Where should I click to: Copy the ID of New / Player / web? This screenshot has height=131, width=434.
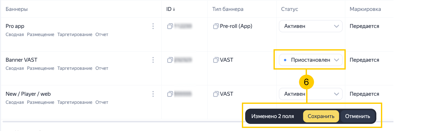(170, 94)
